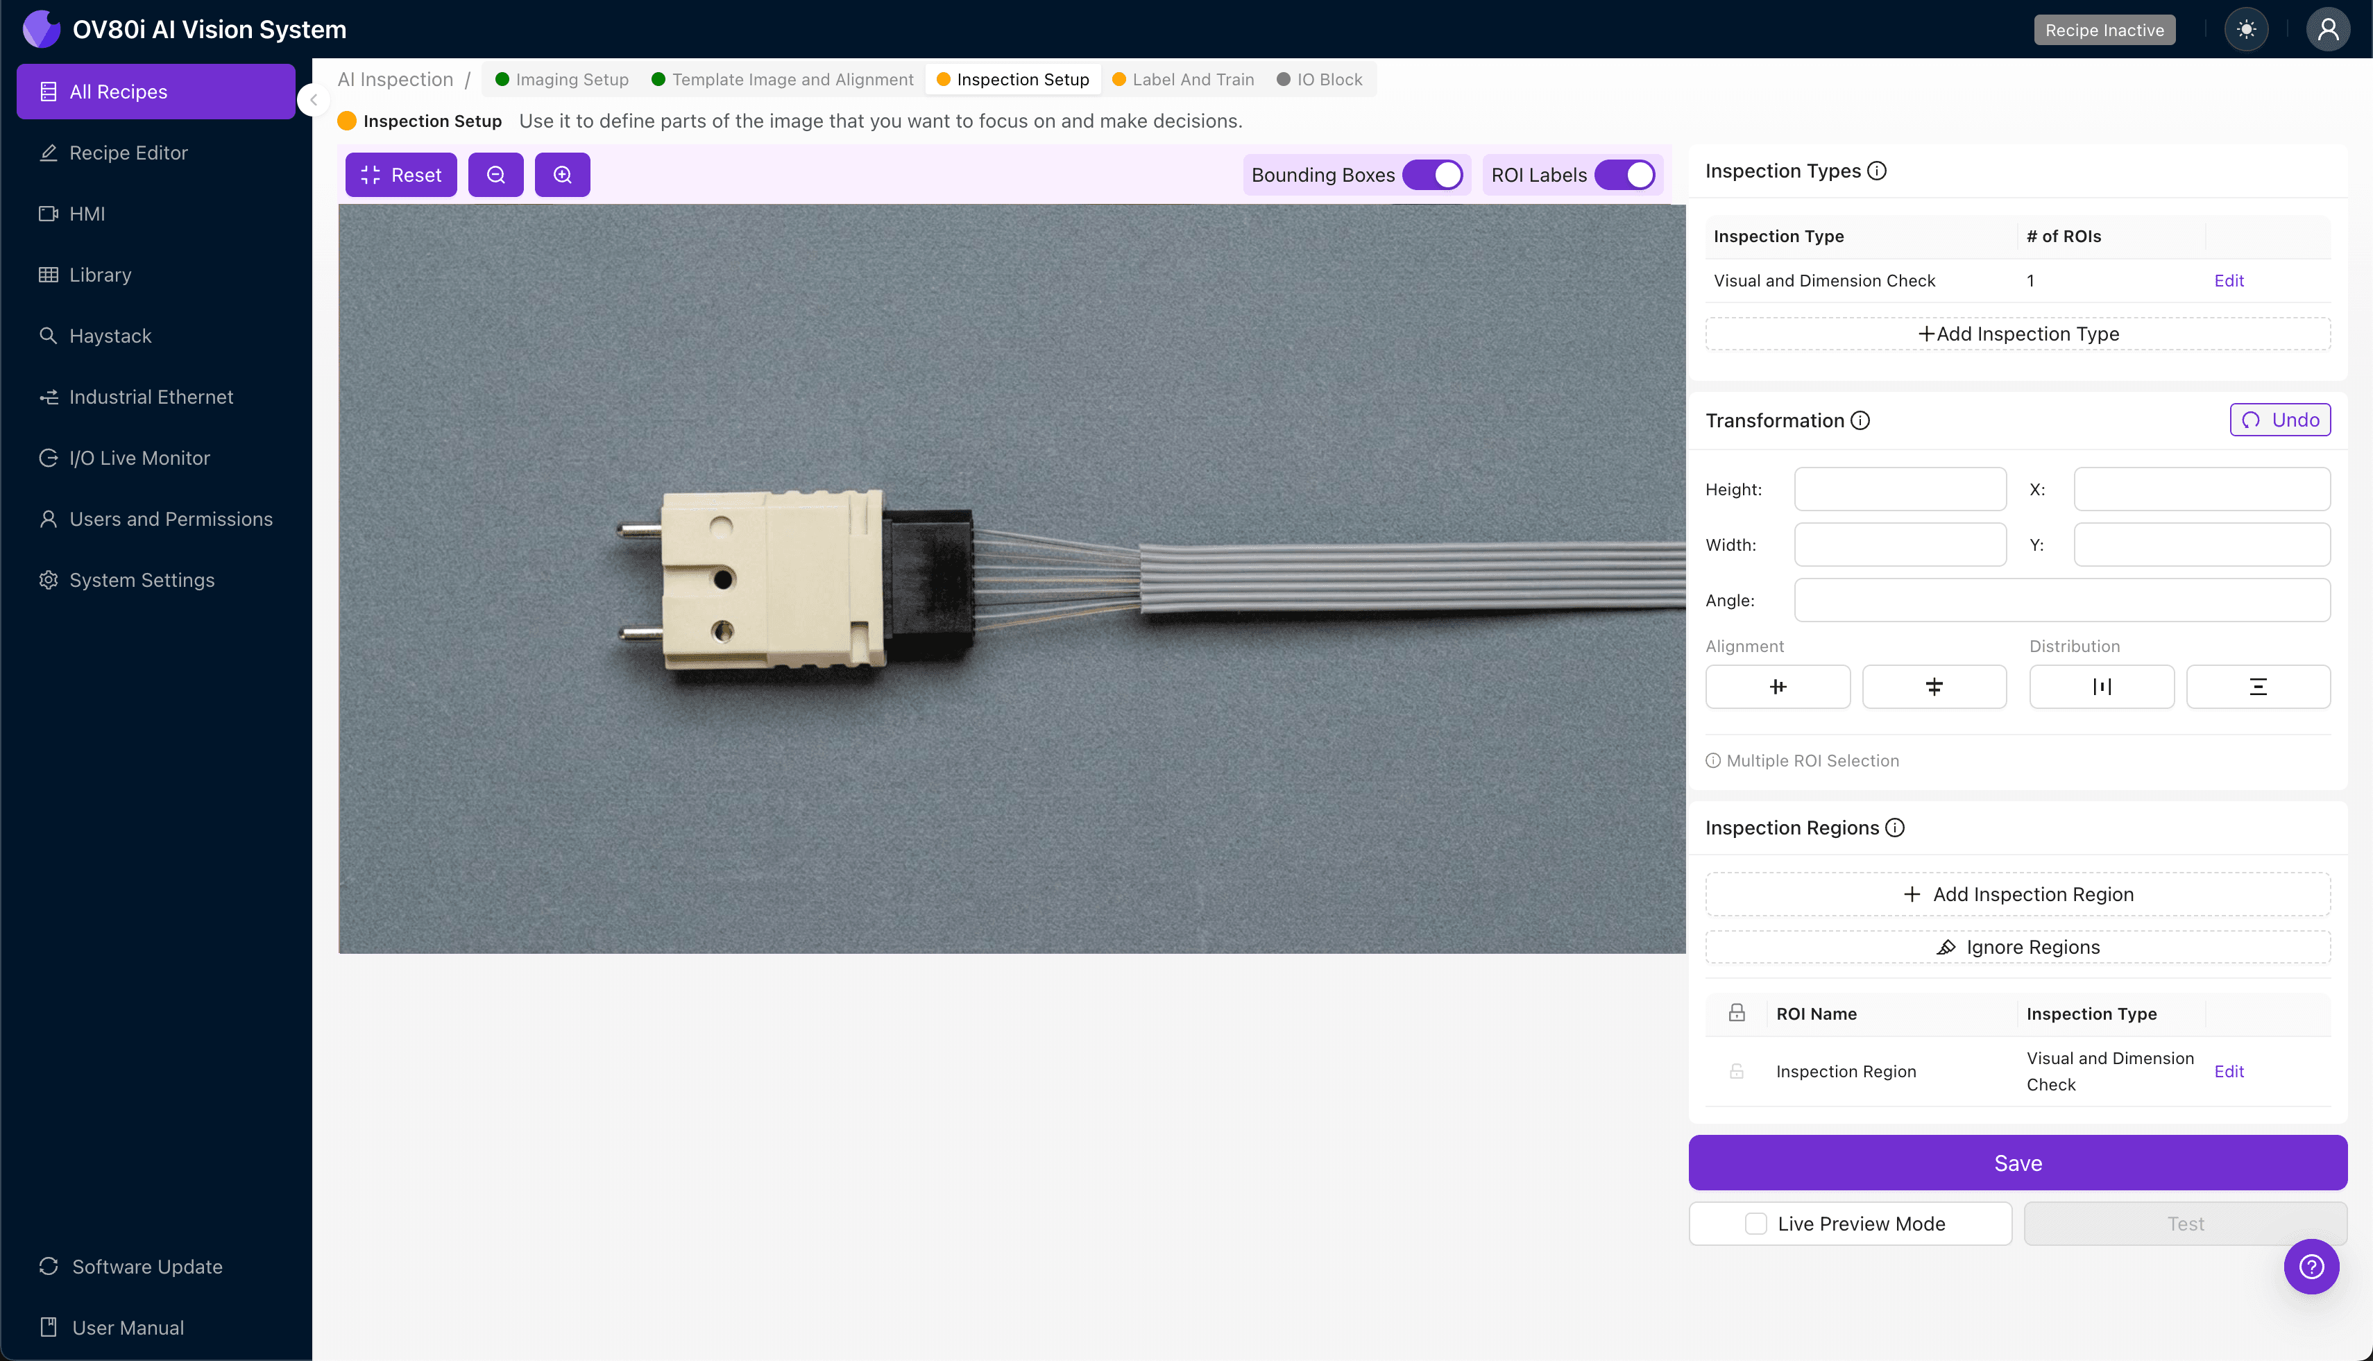Open the round help question-mark button

2311,1267
